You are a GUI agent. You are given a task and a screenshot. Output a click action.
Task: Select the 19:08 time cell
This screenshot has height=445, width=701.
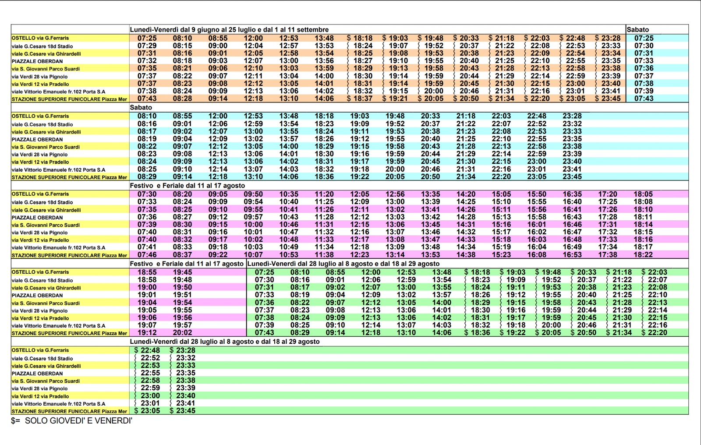(x=398, y=53)
